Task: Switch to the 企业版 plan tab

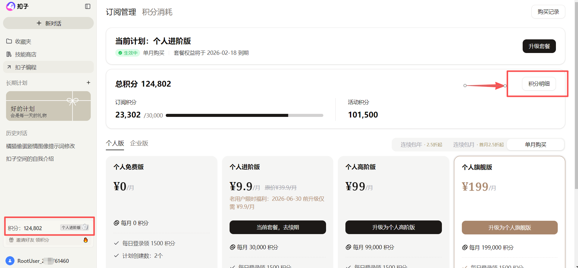Action: click(139, 143)
